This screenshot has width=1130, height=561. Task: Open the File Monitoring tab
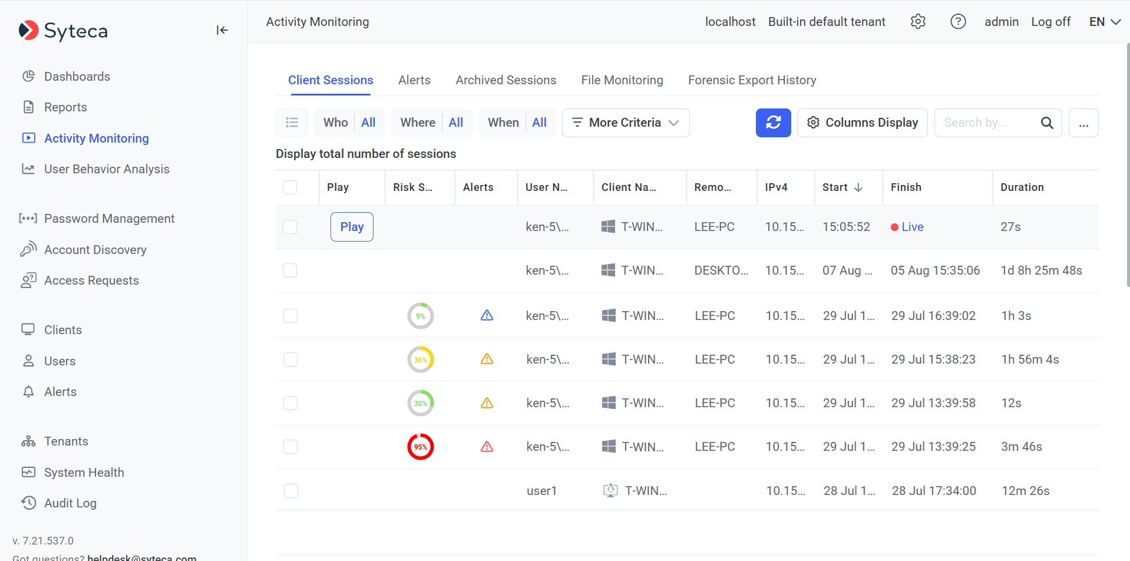[x=622, y=80]
